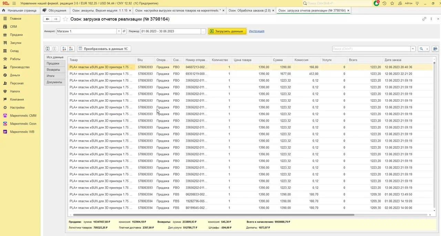
Task: Switch to the Возвраты side tab
Action: [53, 70]
